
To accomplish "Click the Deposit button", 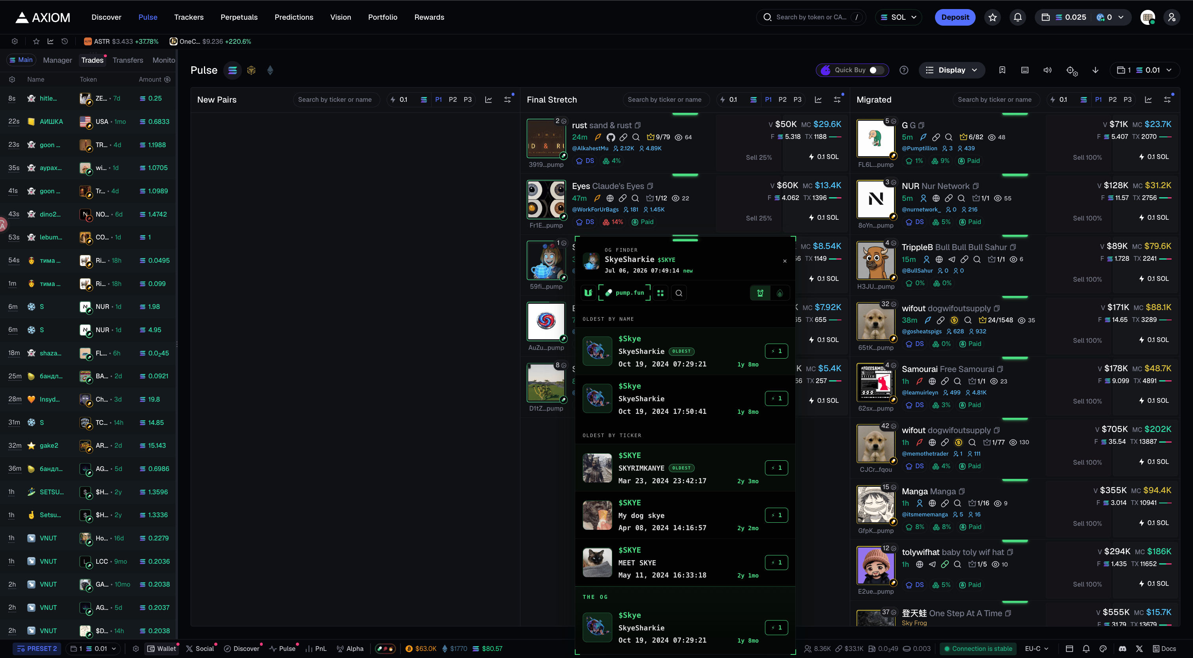I will point(955,17).
